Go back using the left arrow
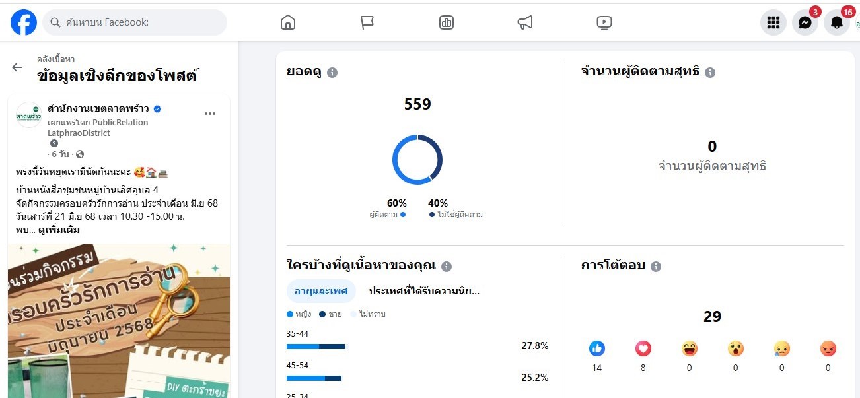This screenshot has width=860, height=398. point(17,67)
